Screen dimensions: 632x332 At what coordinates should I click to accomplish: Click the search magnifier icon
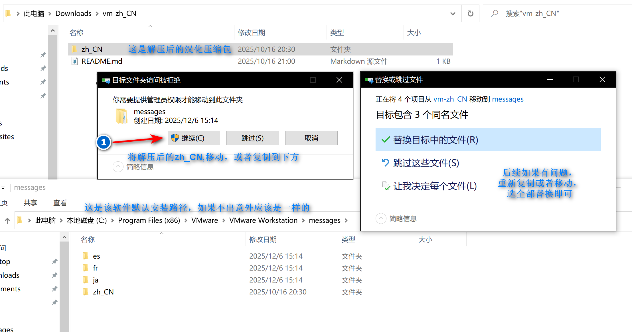pyautogui.click(x=495, y=13)
